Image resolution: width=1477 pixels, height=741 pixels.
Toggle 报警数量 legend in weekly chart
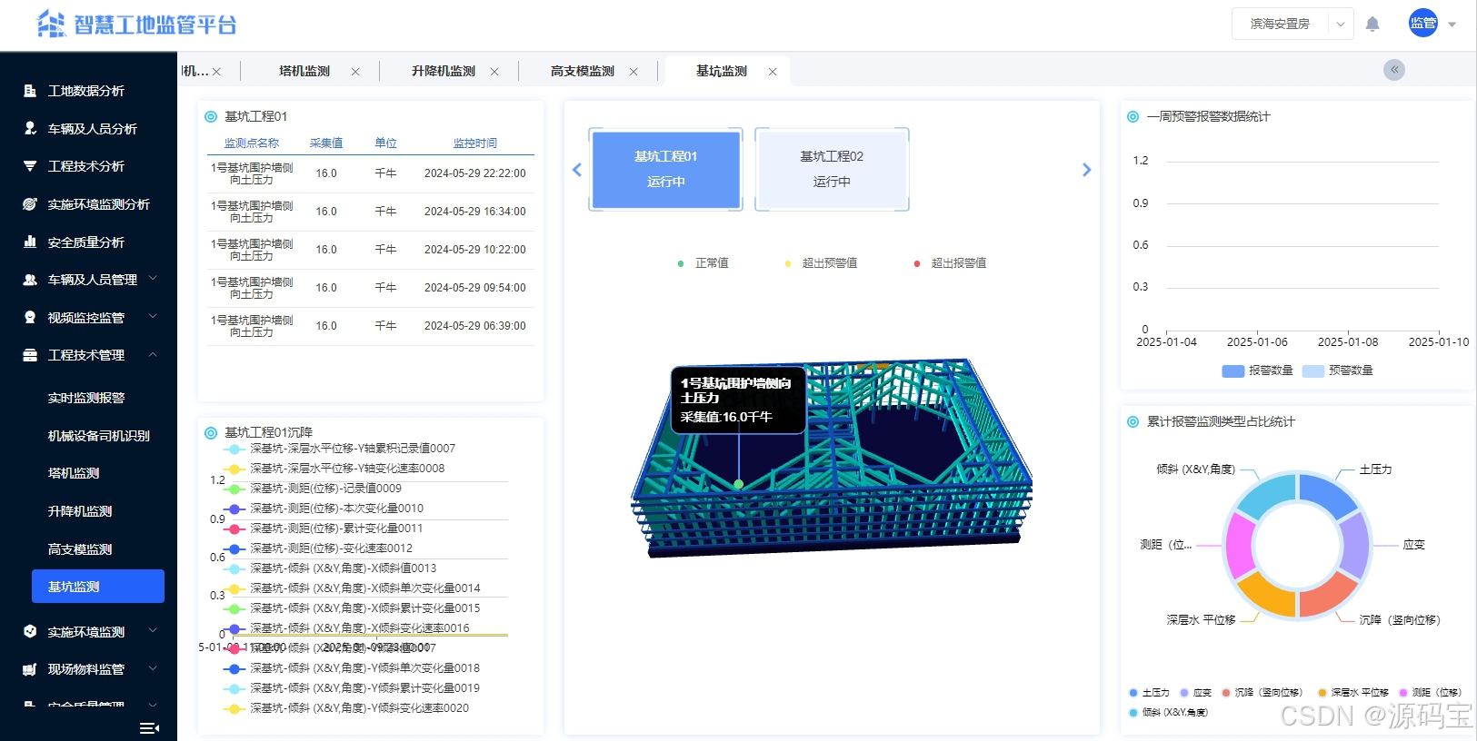click(1258, 370)
